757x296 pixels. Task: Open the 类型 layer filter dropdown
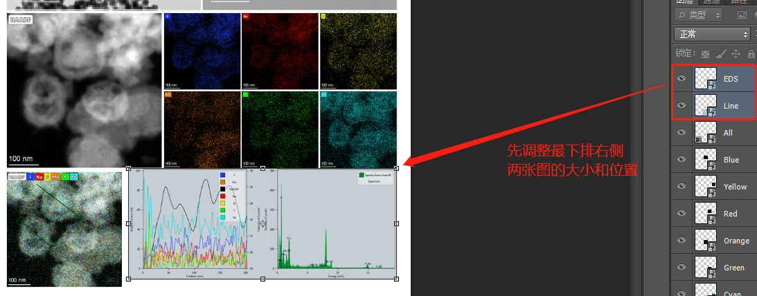click(698, 15)
